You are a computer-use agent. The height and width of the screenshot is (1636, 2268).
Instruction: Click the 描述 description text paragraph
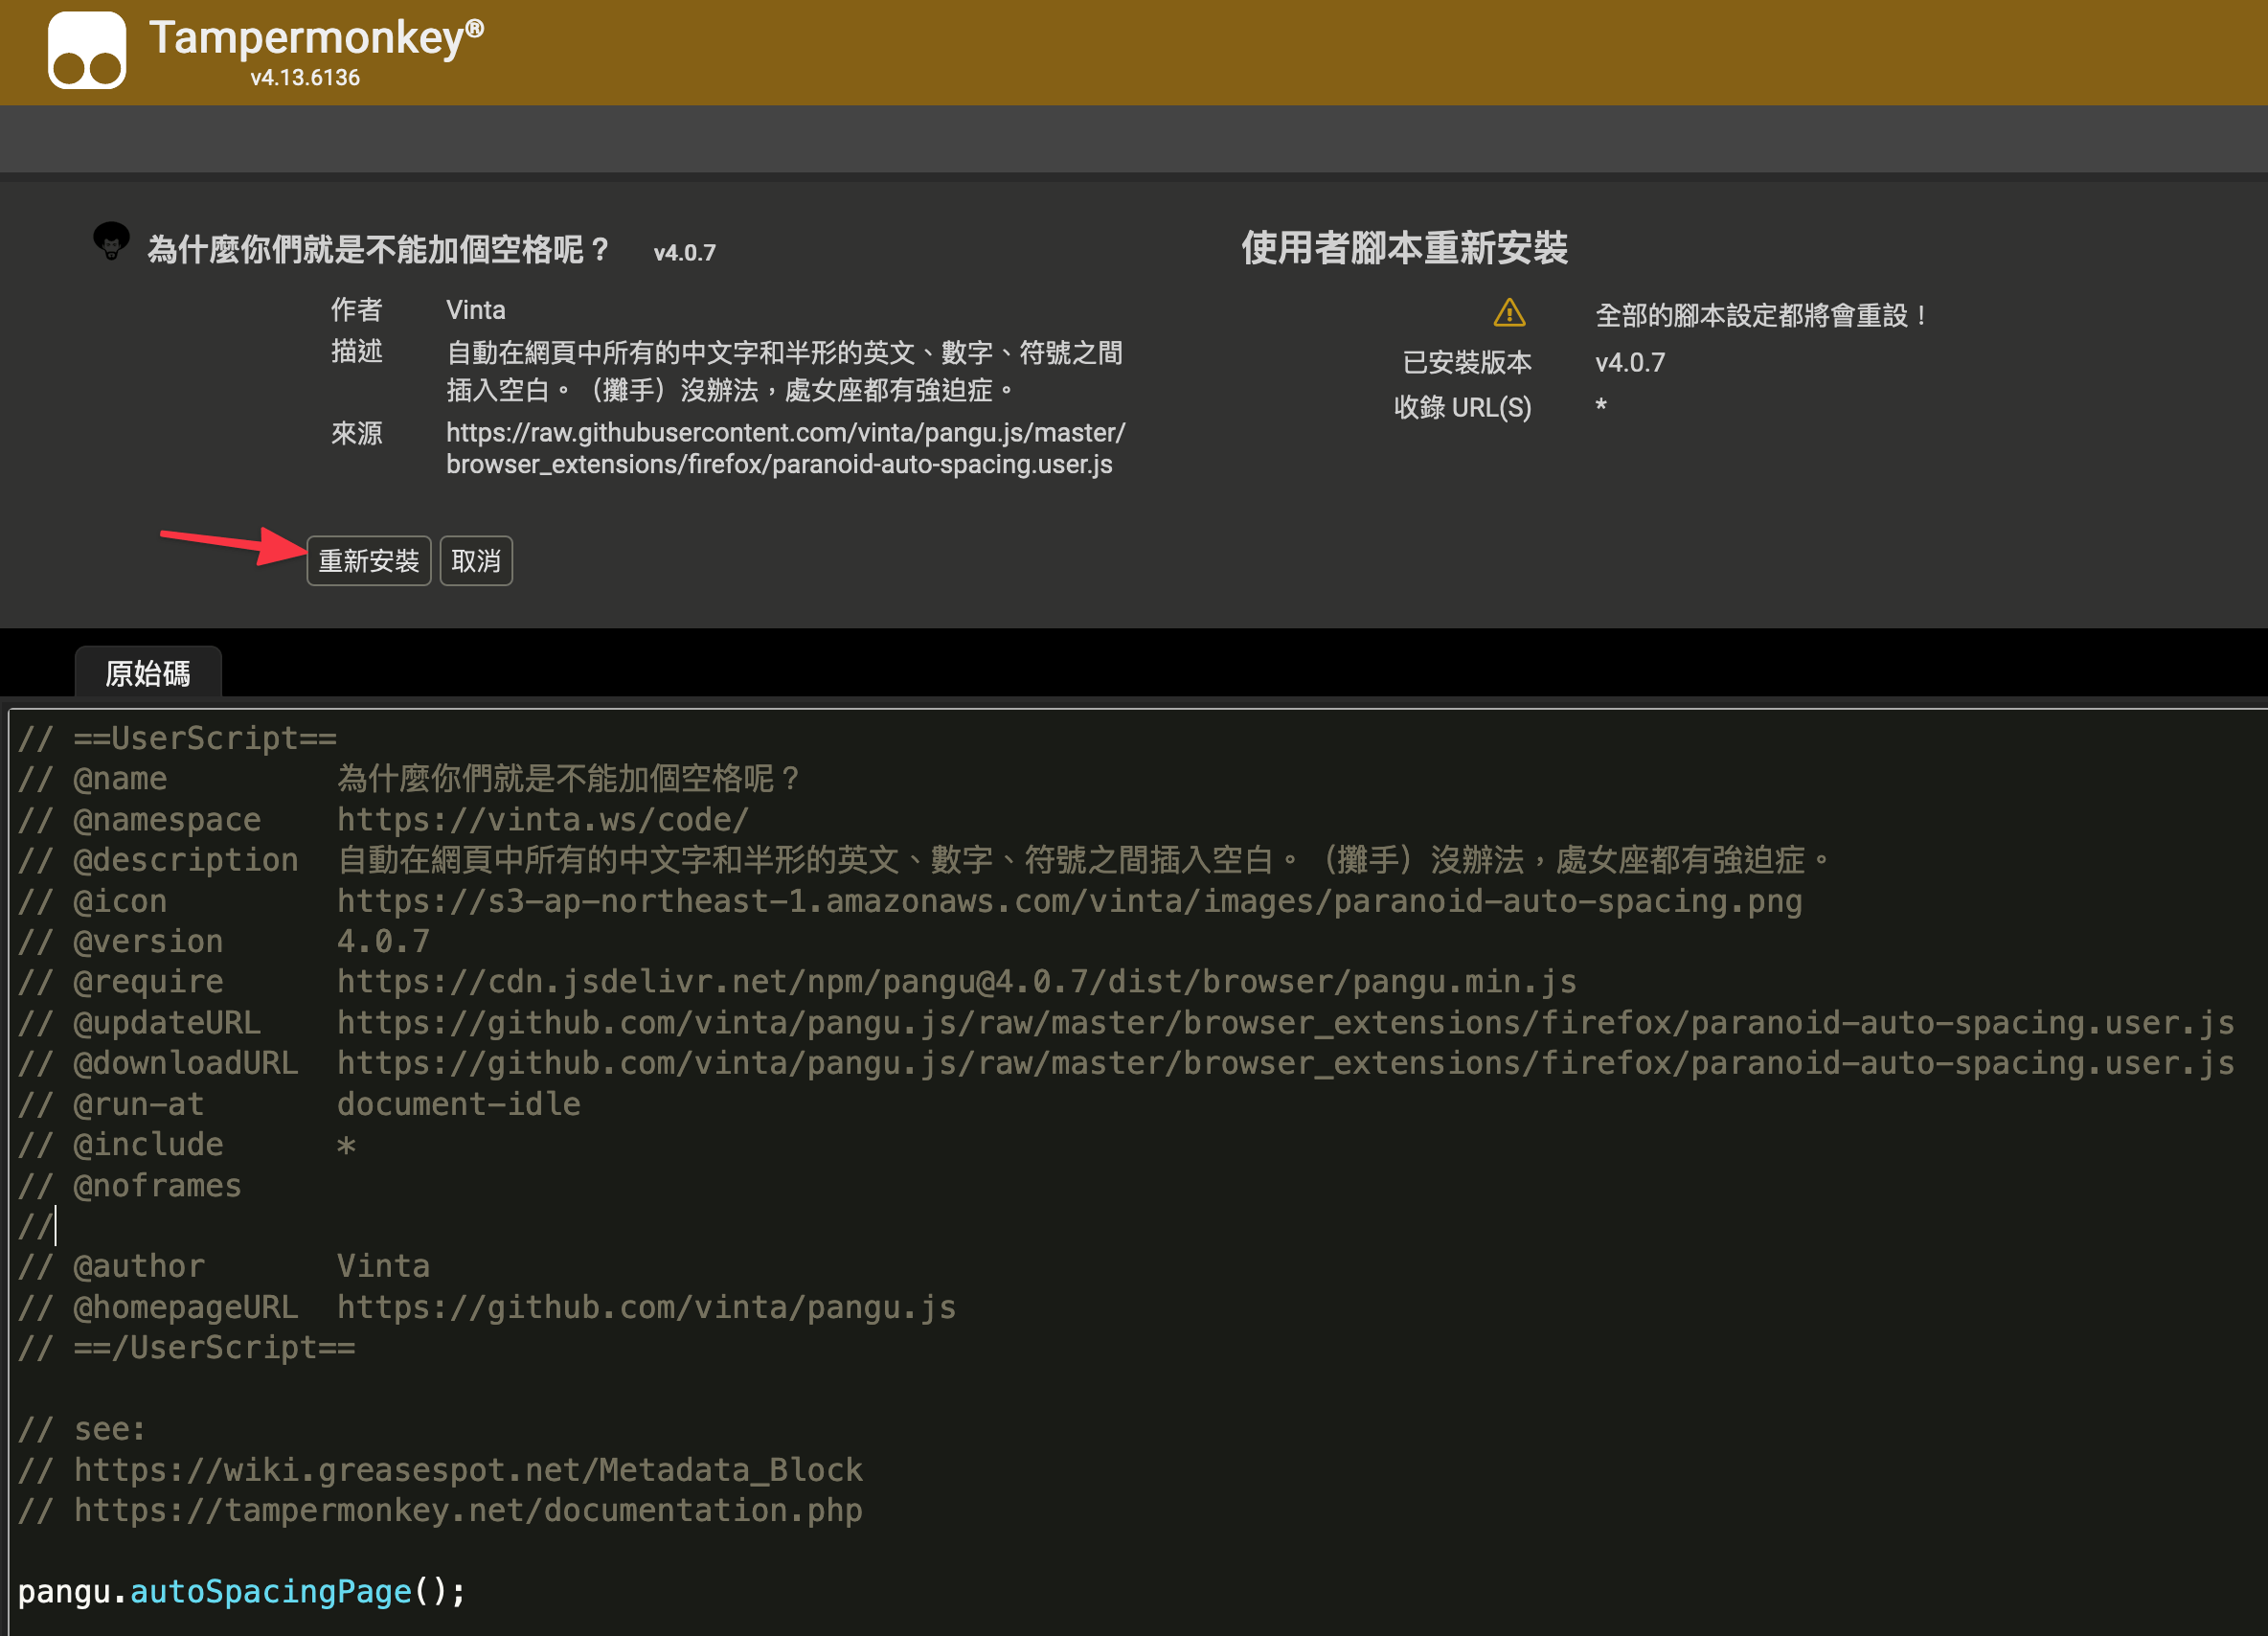(x=785, y=371)
